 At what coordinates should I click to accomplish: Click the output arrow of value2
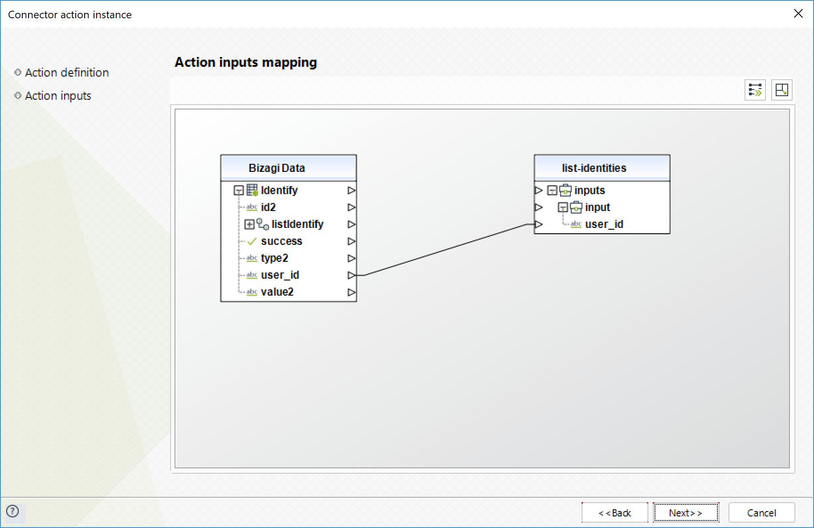(351, 292)
